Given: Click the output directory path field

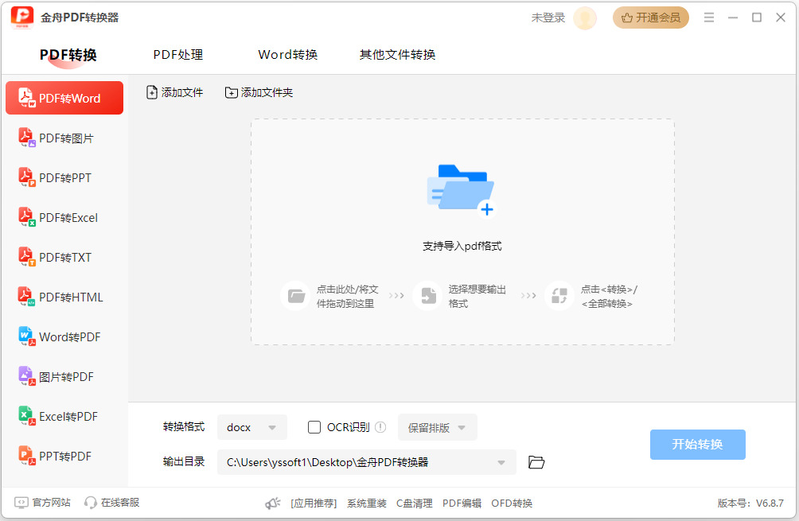Looking at the screenshot, I should 366,462.
